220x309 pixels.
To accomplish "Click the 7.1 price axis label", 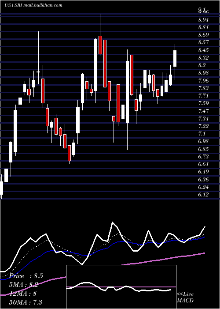I will pyautogui.click(x=202, y=134).
